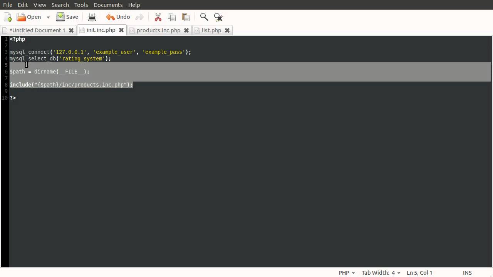Open the Edit menu
The width and height of the screenshot is (493, 277).
tap(23, 5)
